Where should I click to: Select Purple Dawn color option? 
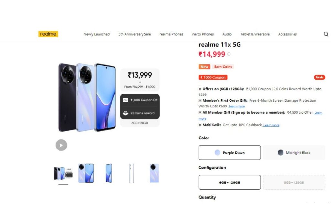tap(230, 152)
